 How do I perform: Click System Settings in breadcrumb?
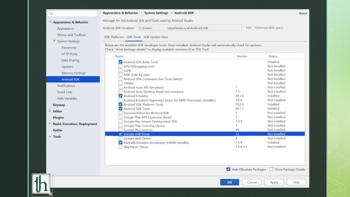[156, 13]
